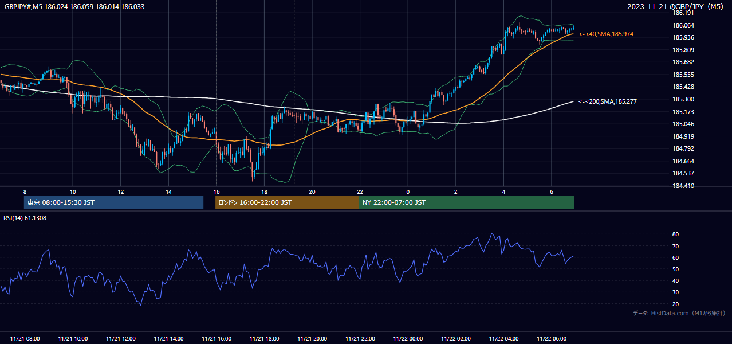Click the 185.428 price axis label
The image size is (732, 344).
683,87
